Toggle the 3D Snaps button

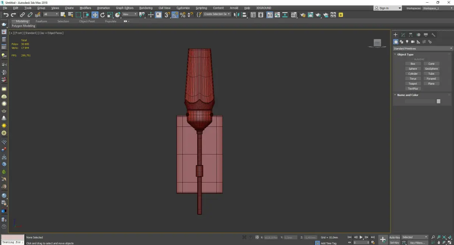tap(167, 15)
